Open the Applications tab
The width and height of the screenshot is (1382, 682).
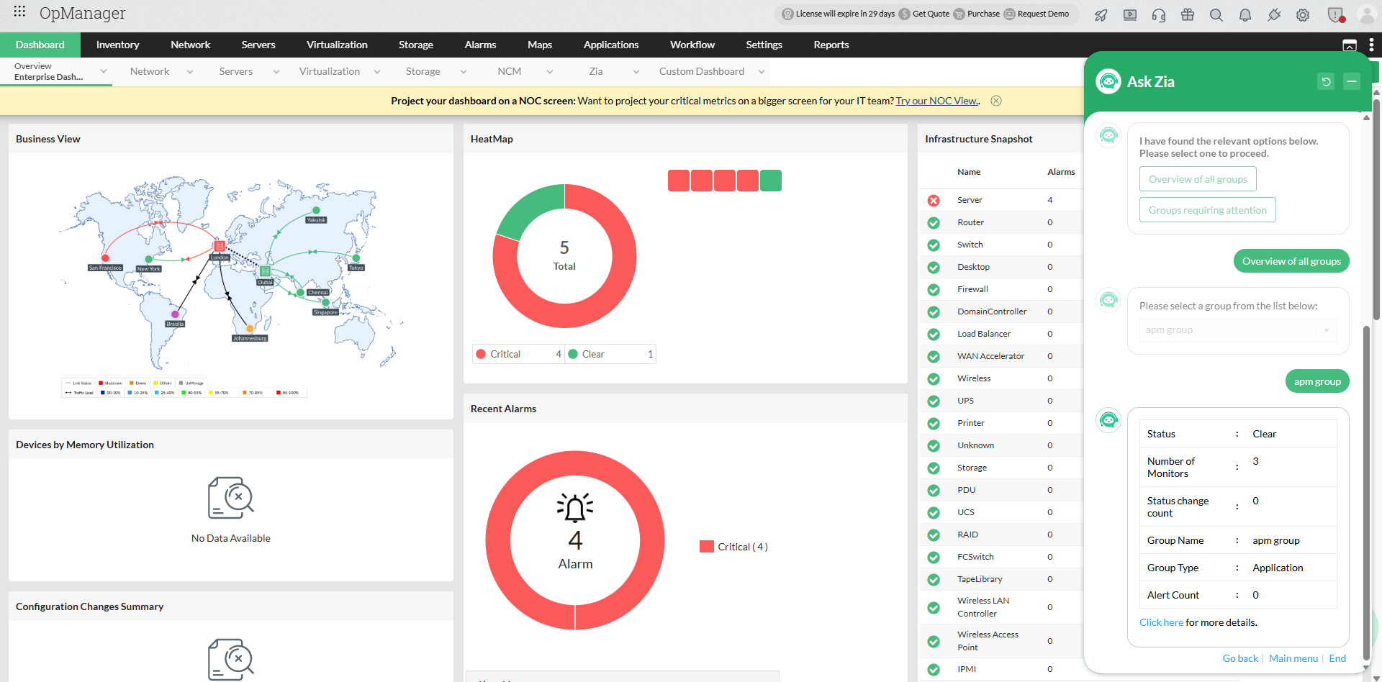(611, 45)
